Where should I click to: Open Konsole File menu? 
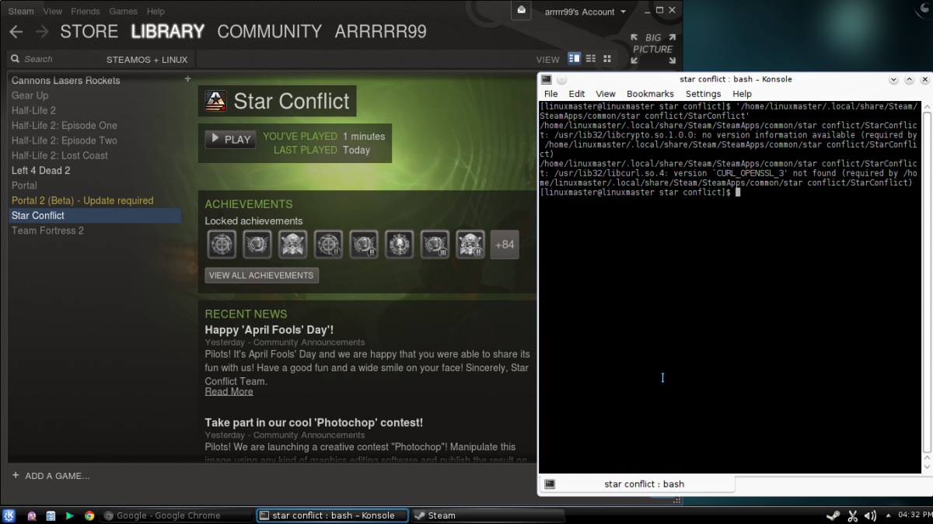(550, 94)
